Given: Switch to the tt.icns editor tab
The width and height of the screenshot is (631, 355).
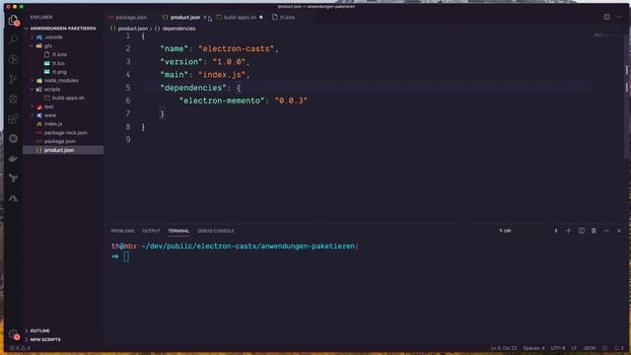Looking at the screenshot, I should point(284,18).
